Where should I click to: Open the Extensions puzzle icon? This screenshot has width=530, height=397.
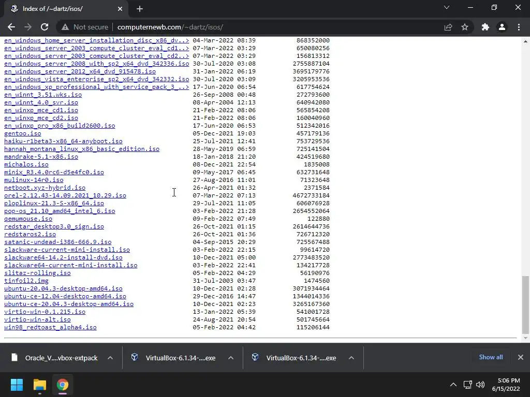(485, 27)
